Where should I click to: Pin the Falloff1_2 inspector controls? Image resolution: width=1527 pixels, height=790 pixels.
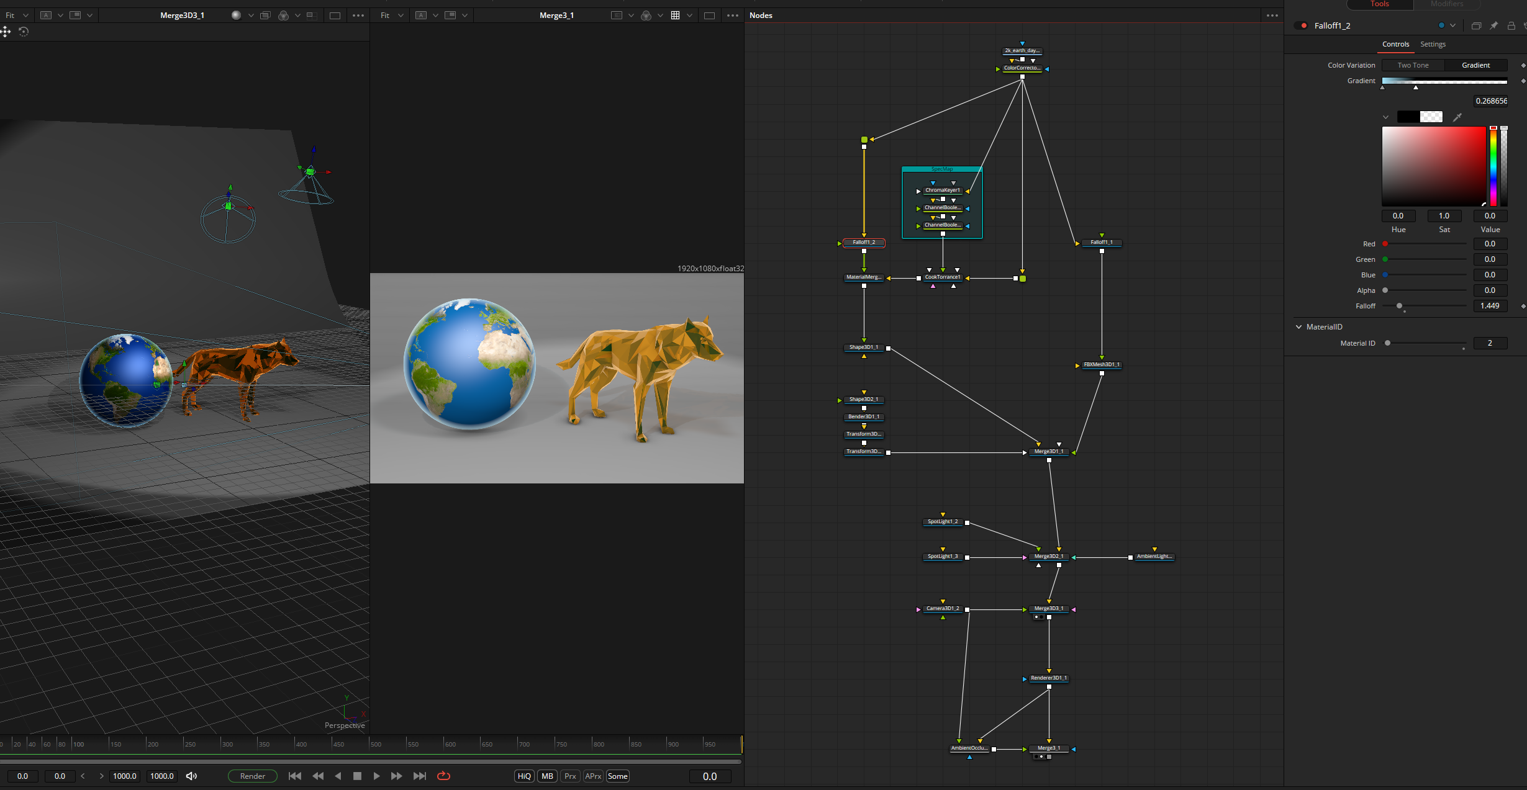(x=1493, y=25)
